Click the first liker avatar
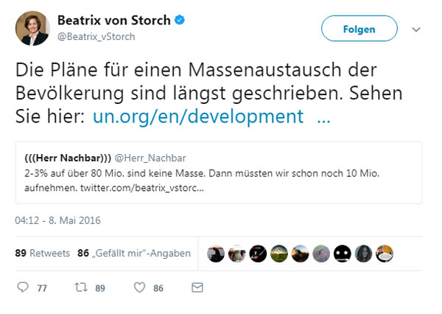Viewport: 442px width, 314px height. click(215, 254)
